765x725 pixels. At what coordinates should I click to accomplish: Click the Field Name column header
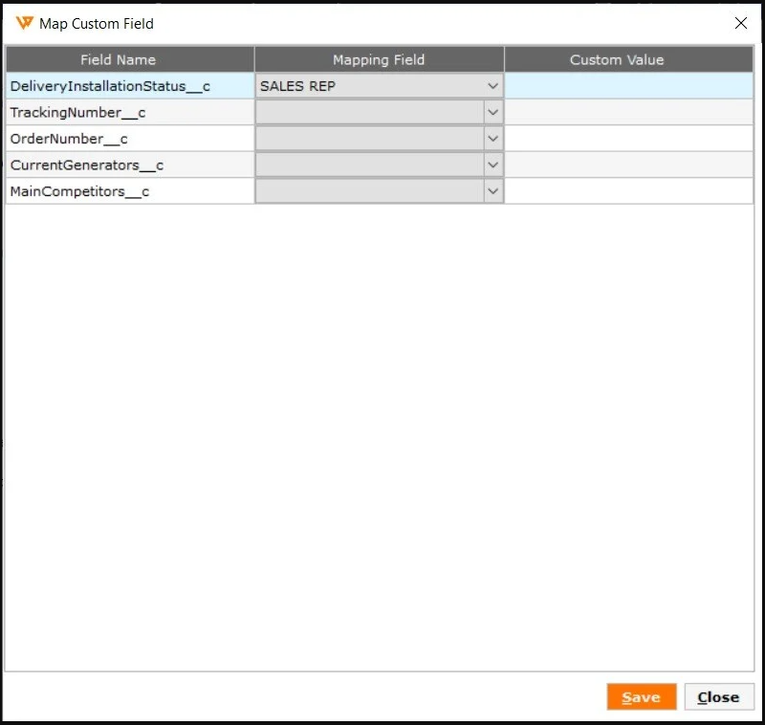(129, 59)
